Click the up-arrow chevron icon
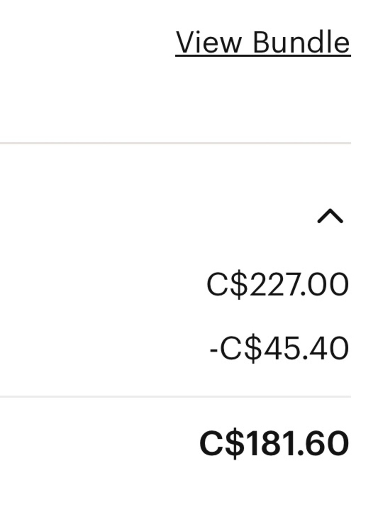 [330, 216]
